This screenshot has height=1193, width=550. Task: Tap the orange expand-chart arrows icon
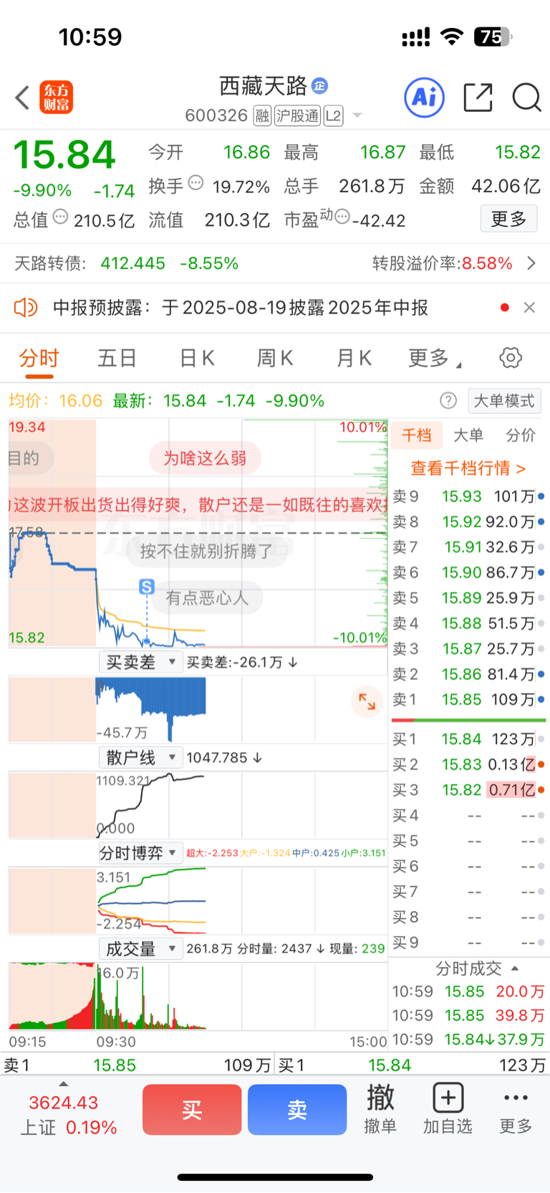367,702
